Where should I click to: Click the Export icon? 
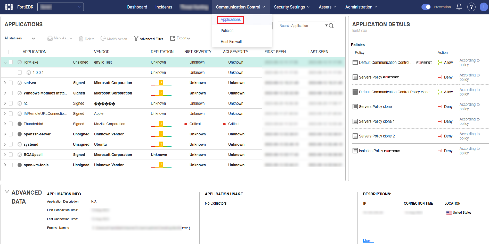point(173,38)
